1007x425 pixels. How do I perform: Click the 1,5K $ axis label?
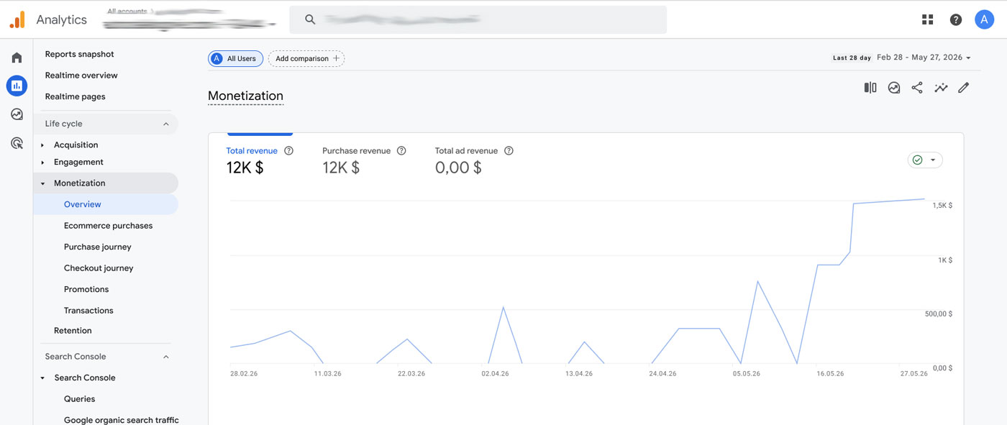click(x=942, y=206)
